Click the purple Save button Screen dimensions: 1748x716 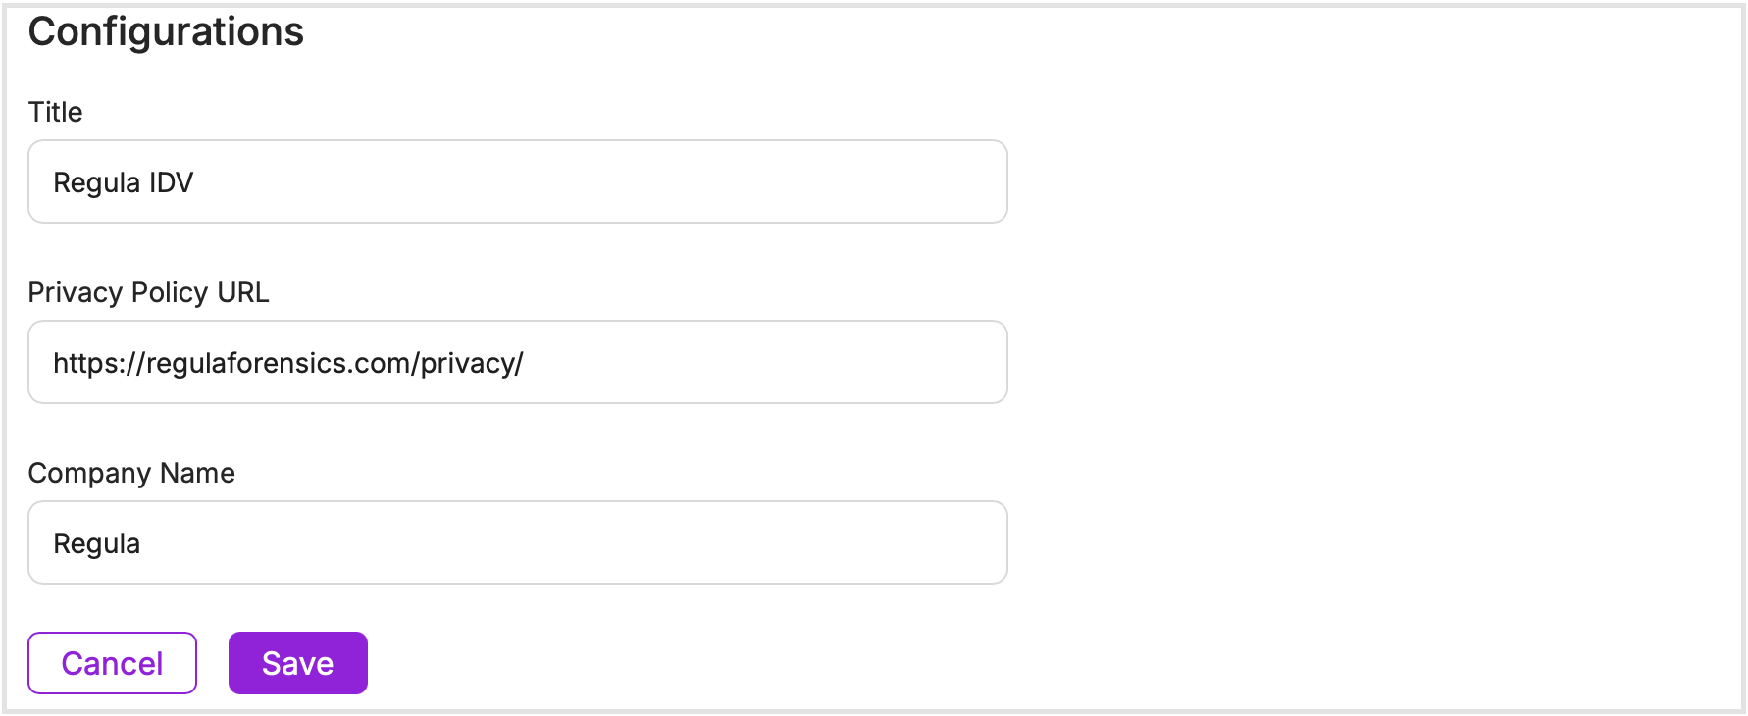click(297, 663)
